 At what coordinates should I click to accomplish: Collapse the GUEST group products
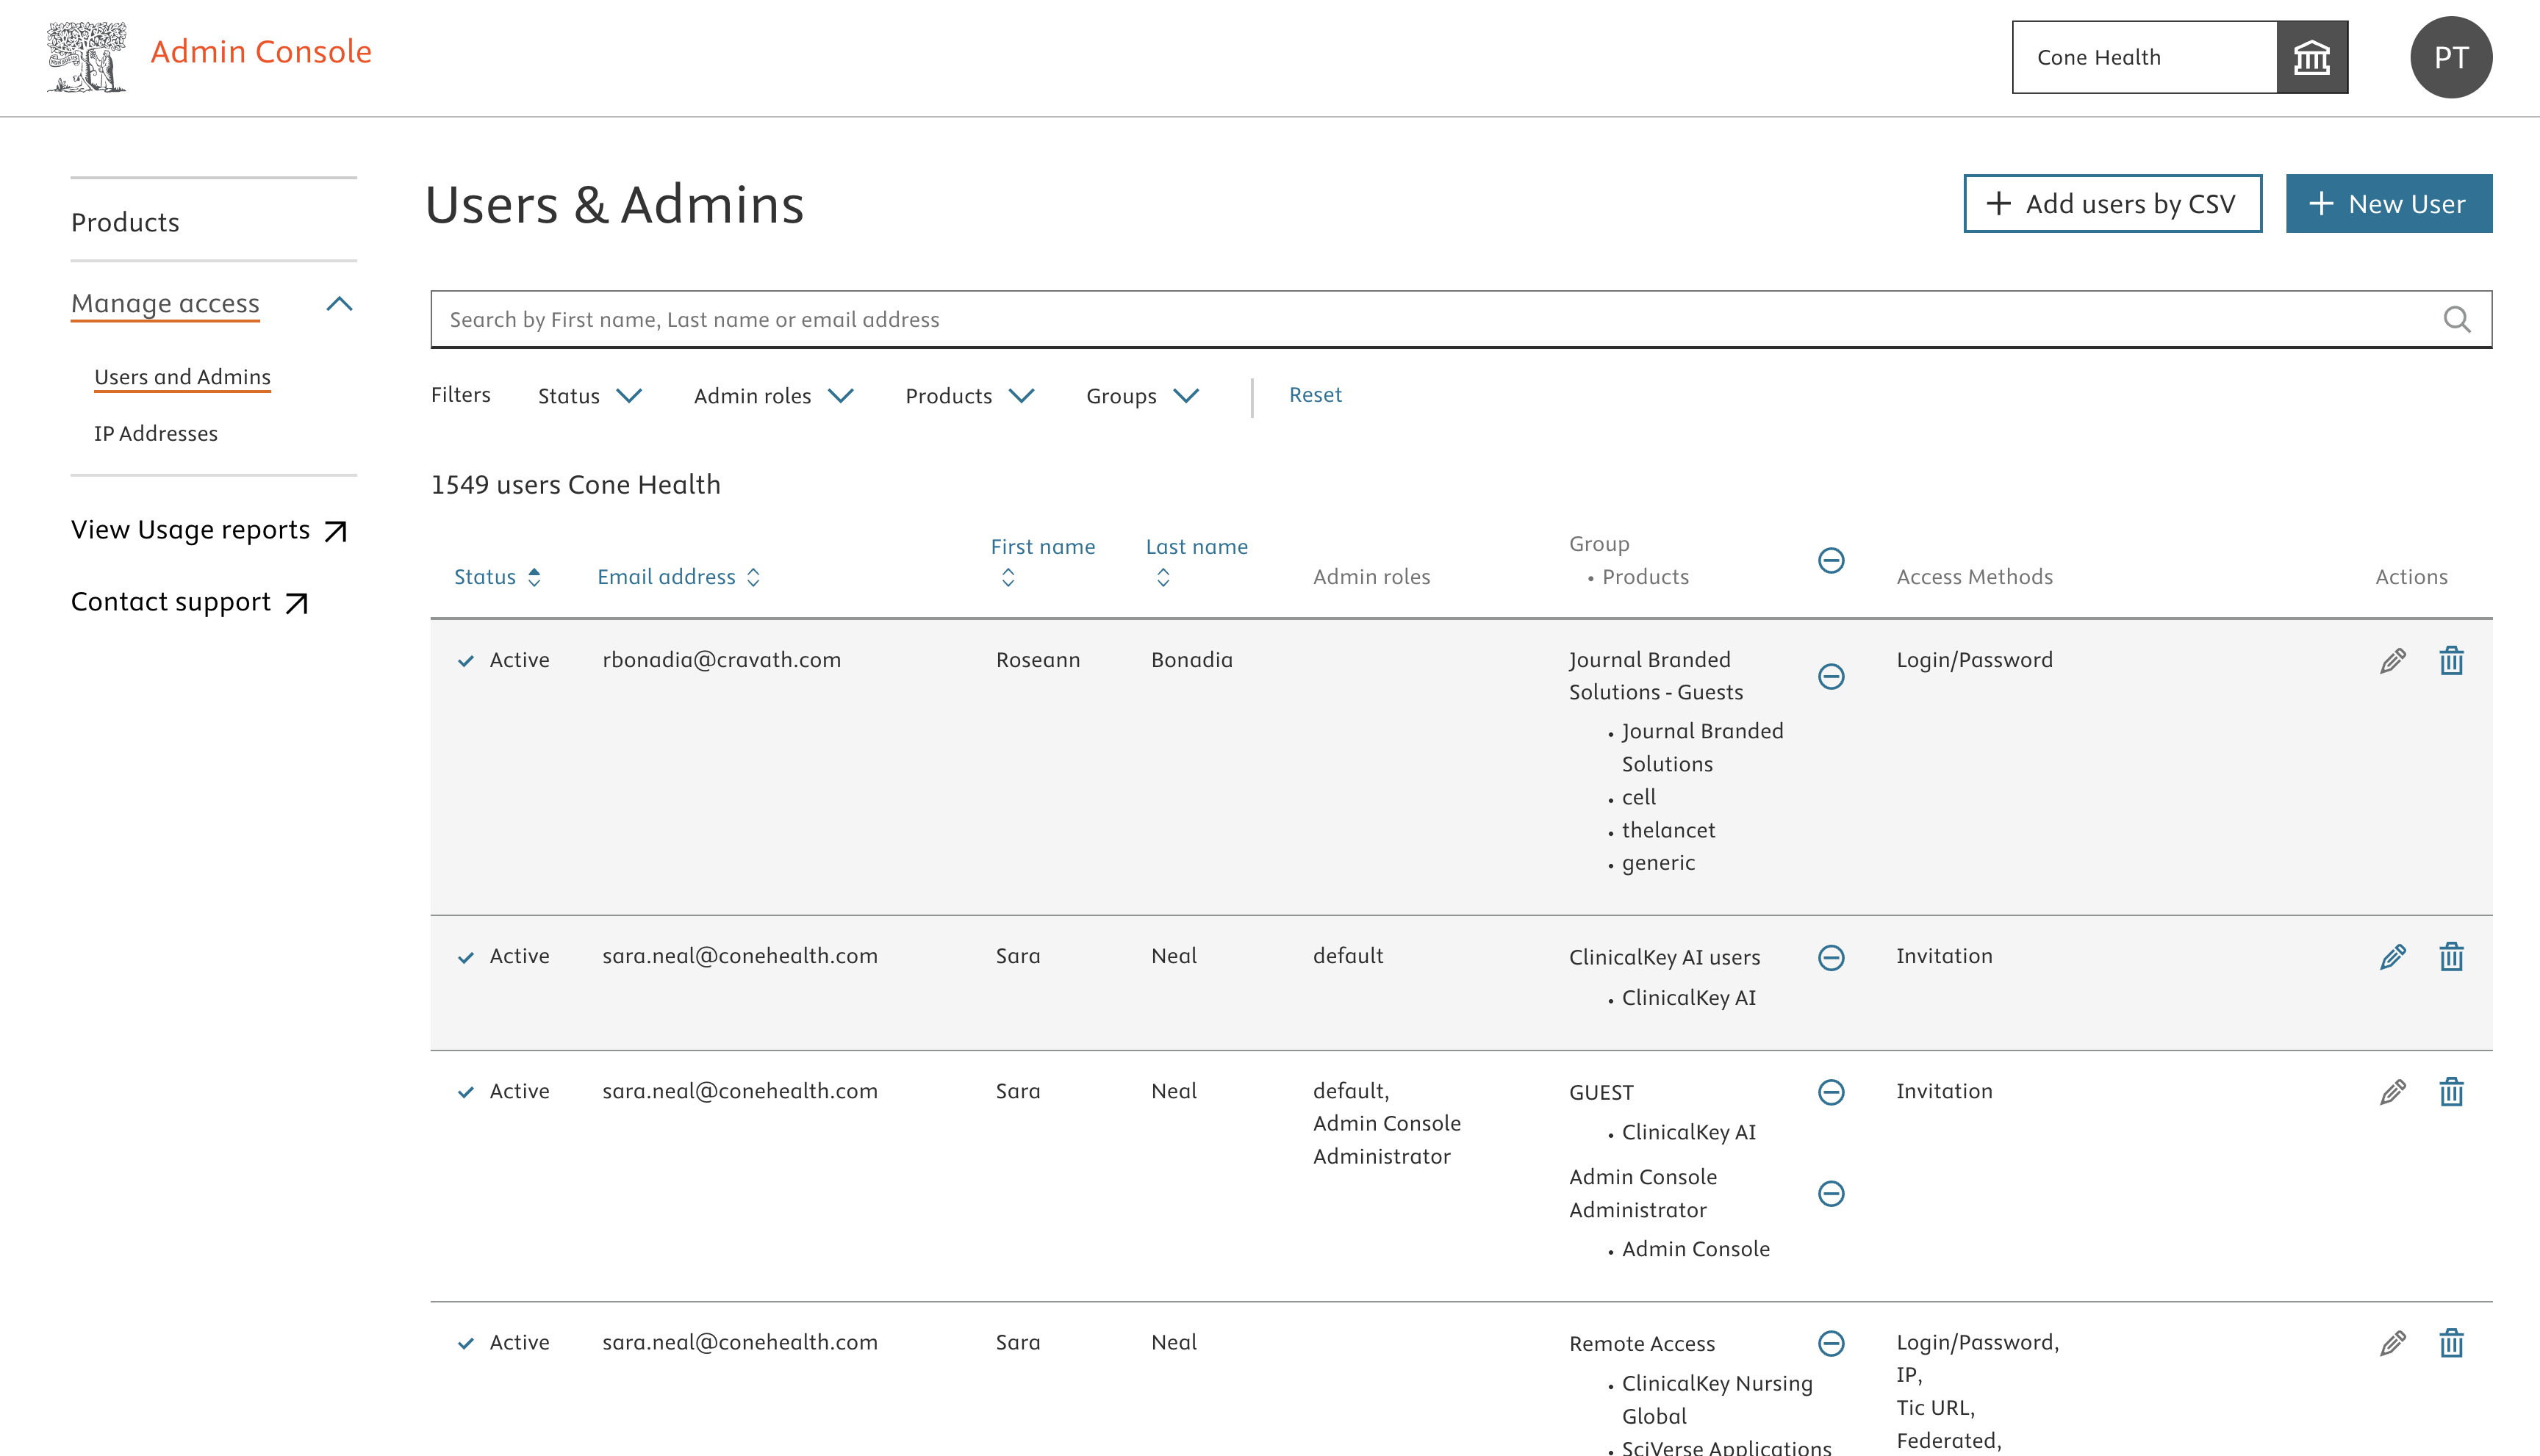coord(1831,1092)
